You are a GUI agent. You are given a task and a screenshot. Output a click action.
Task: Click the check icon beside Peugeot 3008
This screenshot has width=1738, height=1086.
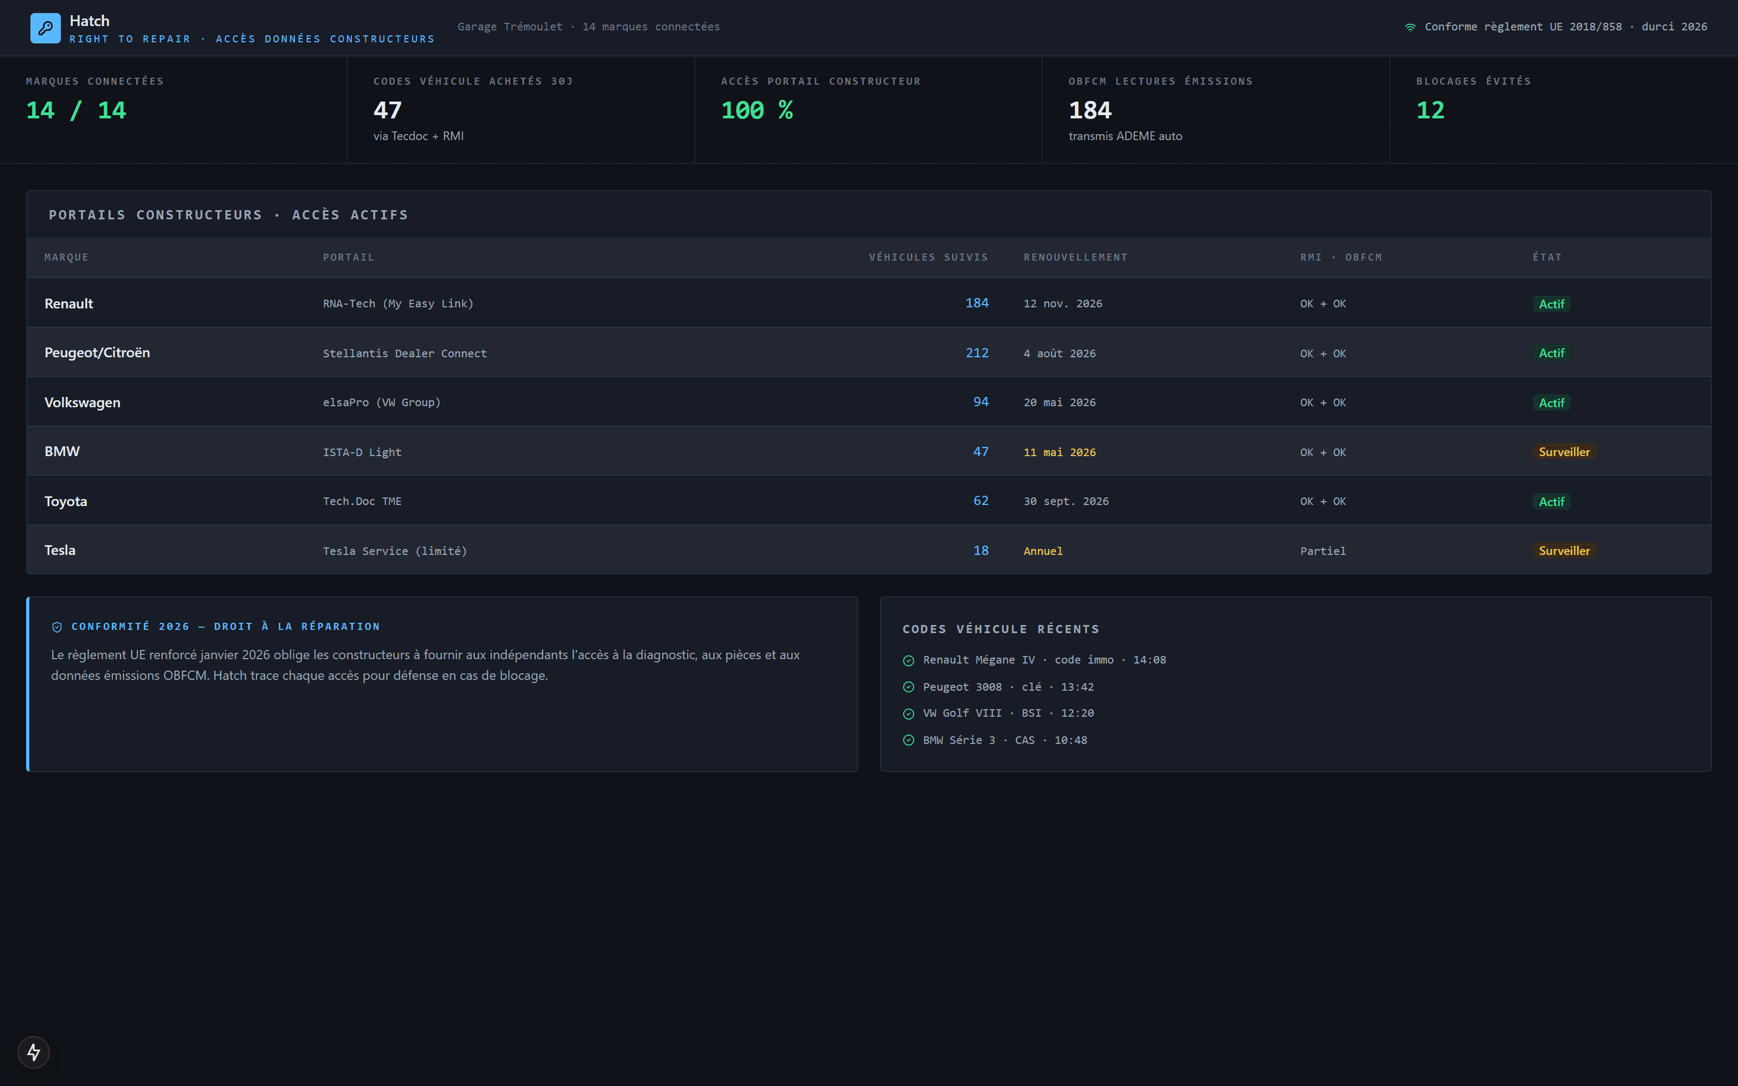click(909, 687)
